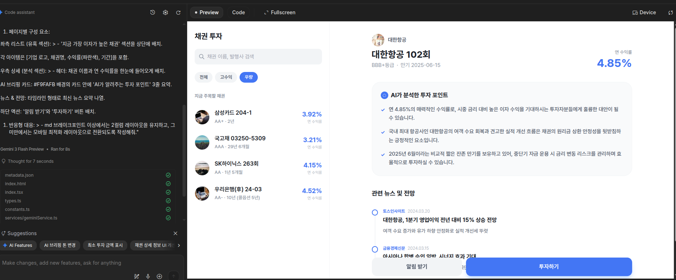Open the Device selector
The width and height of the screenshot is (676, 280).
[x=644, y=12]
